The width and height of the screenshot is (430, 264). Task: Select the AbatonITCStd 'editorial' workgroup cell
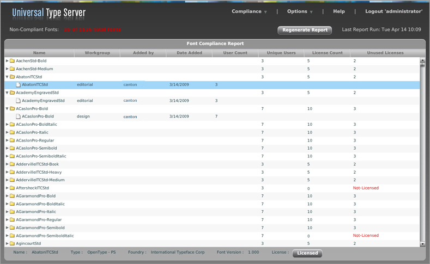pos(84,84)
